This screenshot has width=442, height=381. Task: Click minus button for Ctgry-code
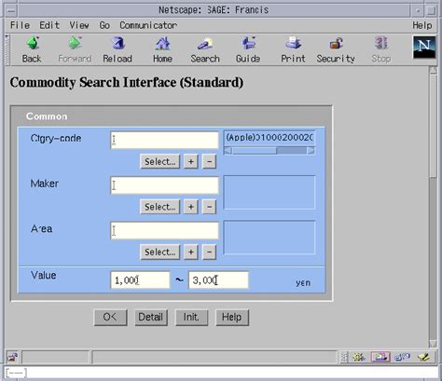(209, 161)
